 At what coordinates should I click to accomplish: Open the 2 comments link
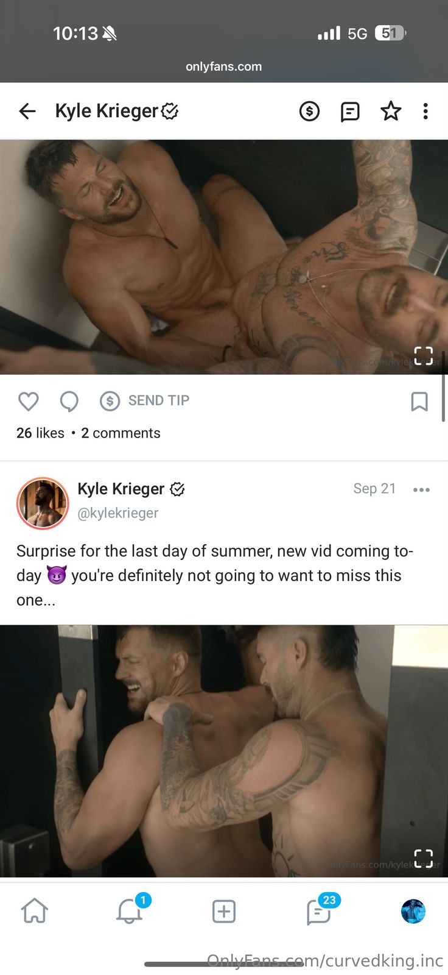point(121,433)
